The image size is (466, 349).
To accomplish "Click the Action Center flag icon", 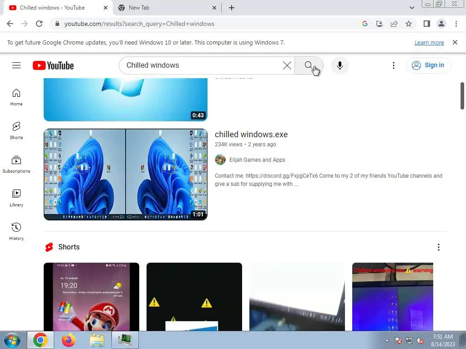I will [x=398, y=340].
